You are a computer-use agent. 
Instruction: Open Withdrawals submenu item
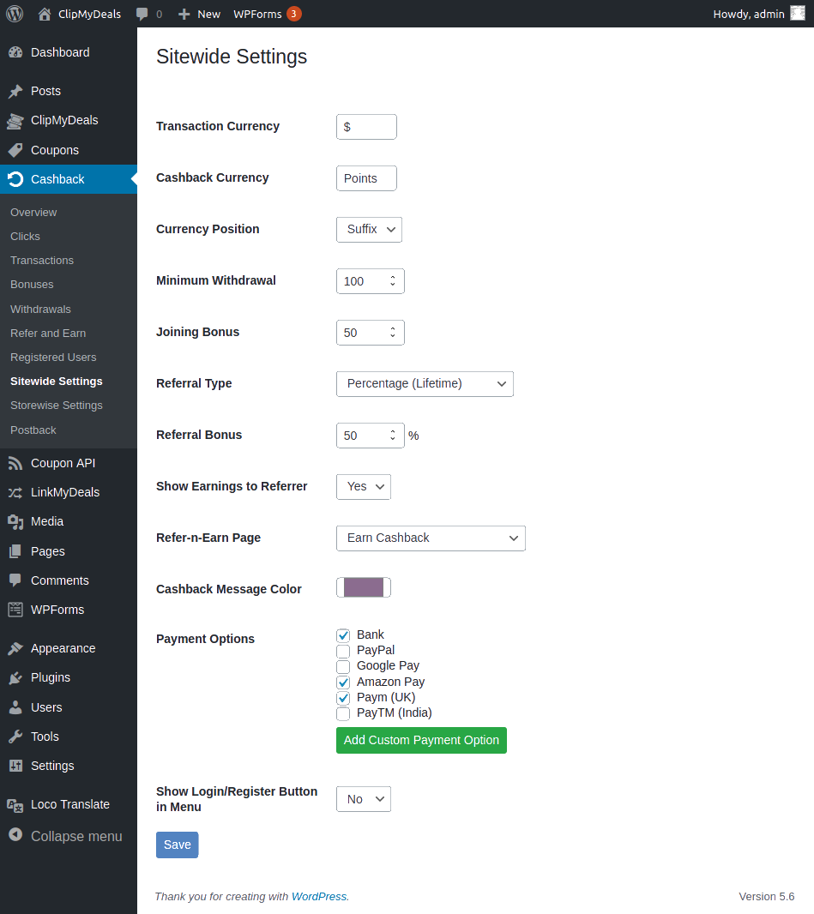[41, 309]
